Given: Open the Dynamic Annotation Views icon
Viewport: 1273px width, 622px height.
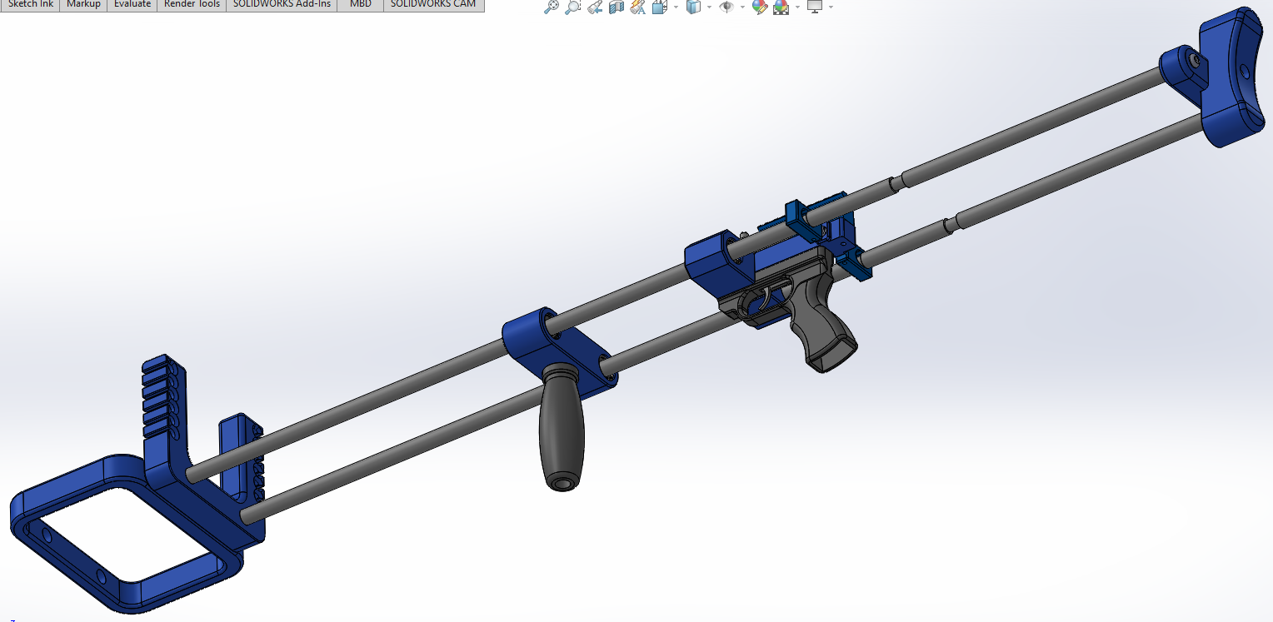Looking at the screenshot, I should pos(637,7).
